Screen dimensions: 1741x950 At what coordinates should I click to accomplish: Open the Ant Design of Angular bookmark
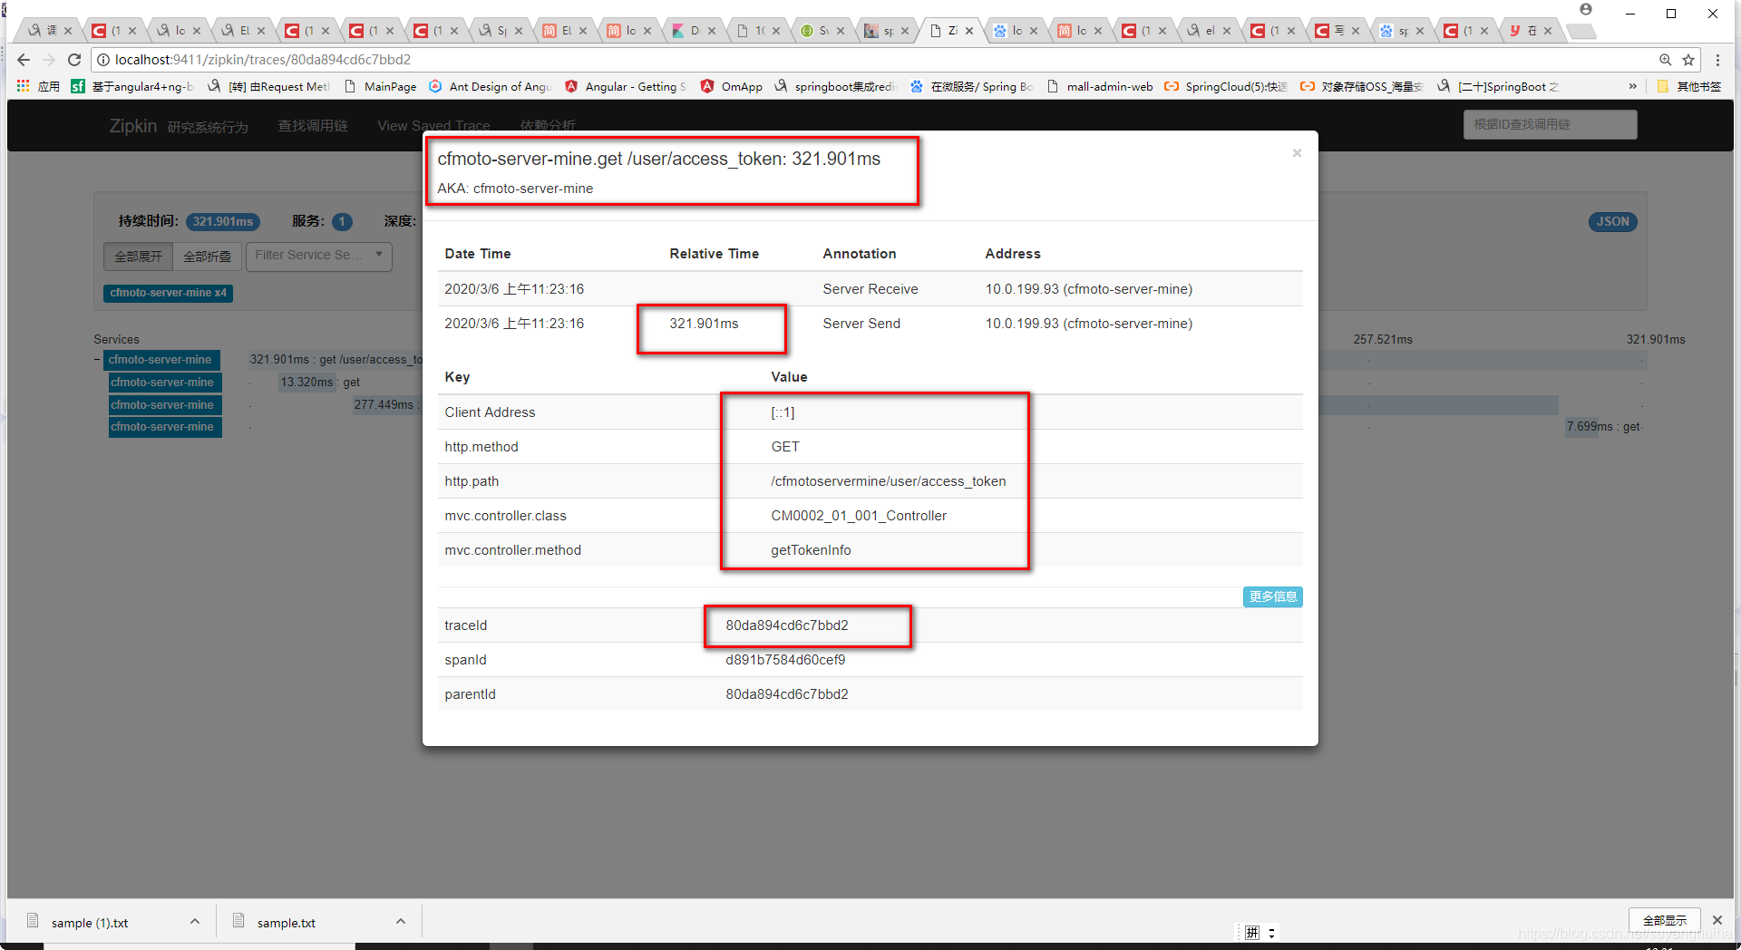point(490,86)
